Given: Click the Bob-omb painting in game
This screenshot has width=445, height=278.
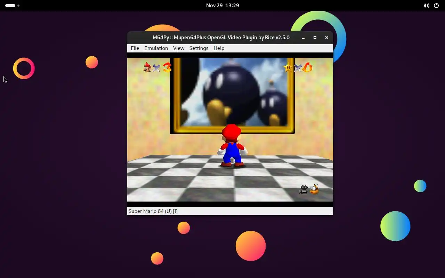Looking at the screenshot, I should pos(232,95).
